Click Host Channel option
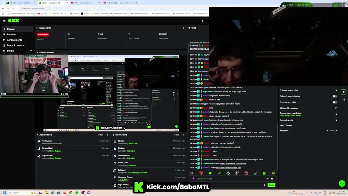This screenshot has width=348, height=196. pos(286,125)
